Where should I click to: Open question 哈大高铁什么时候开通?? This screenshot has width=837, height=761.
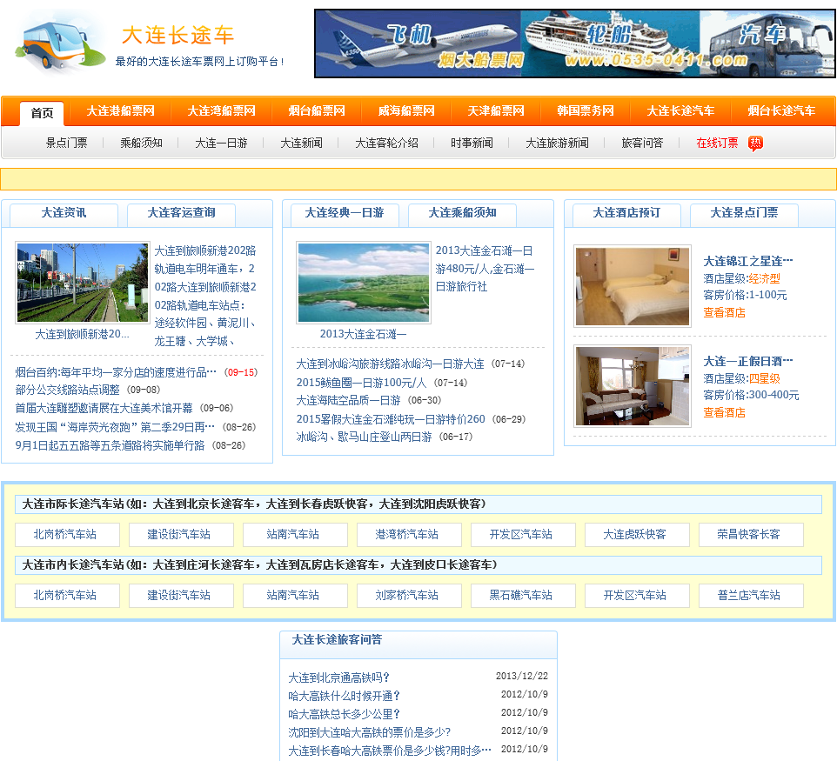click(345, 696)
